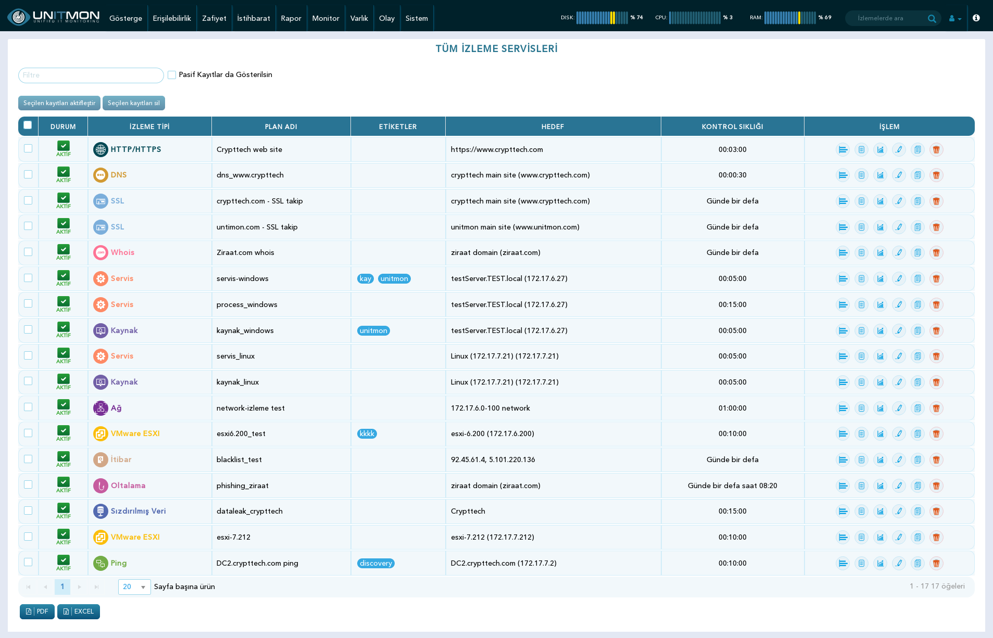Select the servis-windows row checkbox
993x638 pixels.
coord(28,278)
